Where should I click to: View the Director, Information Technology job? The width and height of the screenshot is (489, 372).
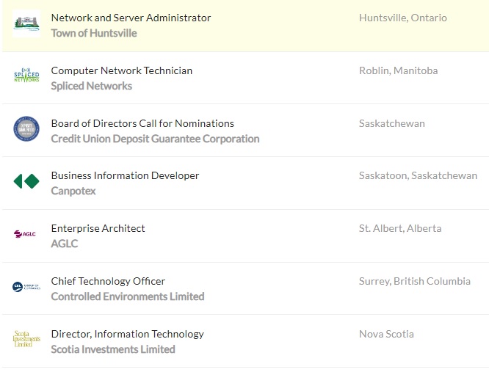127,334
